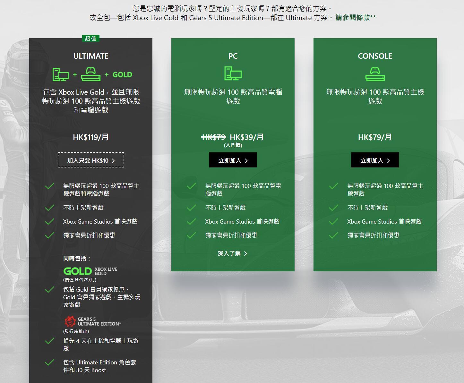Click the HK$79/月 price in CONSOLE card
Screen dimensions: 464x383
375,137
